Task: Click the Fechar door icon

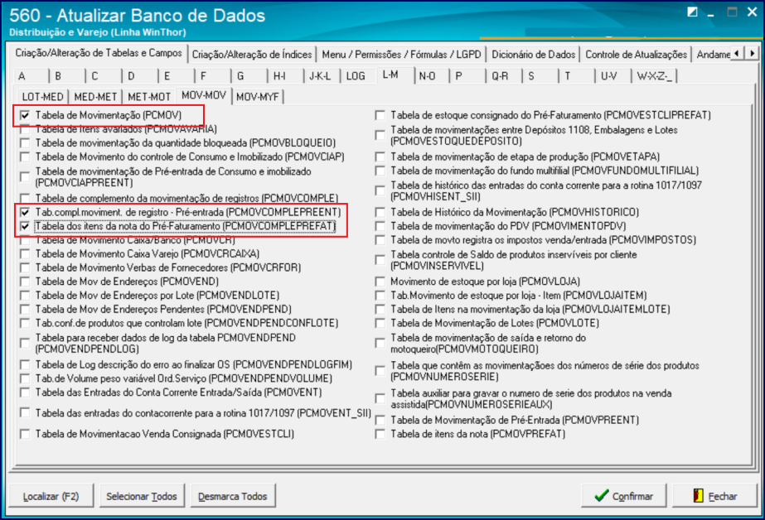Action: [698, 496]
